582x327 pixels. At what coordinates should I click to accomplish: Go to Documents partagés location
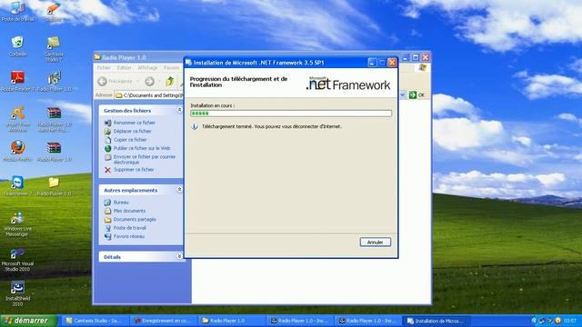(x=135, y=220)
